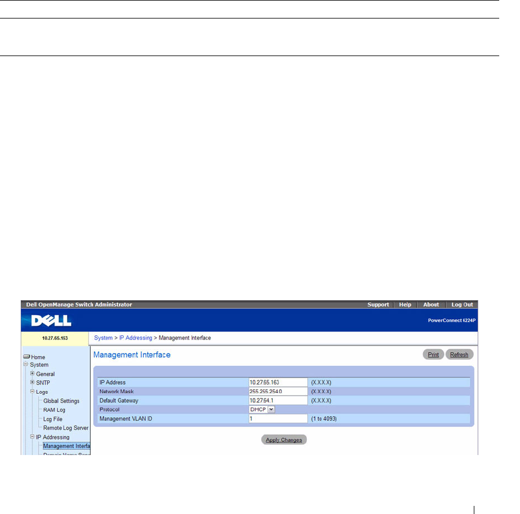Click the Apply Changes button
520x514 pixels.
[284, 439]
